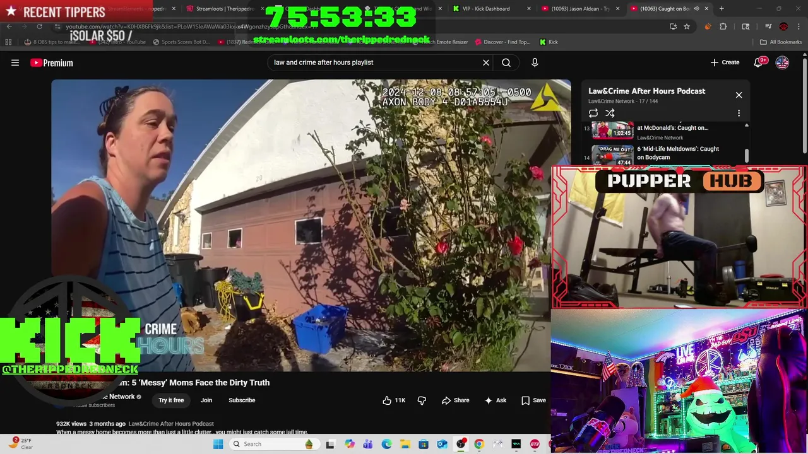The width and height of the screenshot is (808, 454).
Task: Open the Law&Crime After Hours Podcast playlist title
Action: [646, 91]
